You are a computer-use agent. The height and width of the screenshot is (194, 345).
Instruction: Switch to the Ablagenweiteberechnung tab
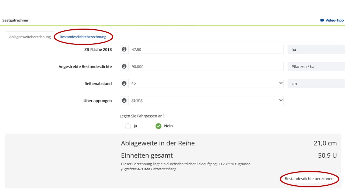coord(30,37)
